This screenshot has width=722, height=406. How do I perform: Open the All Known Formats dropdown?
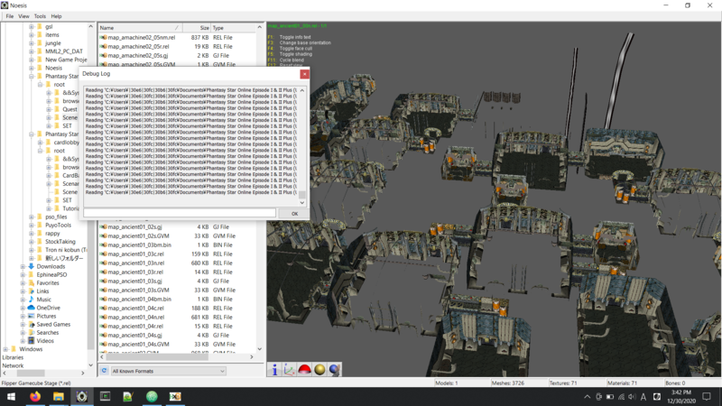pyautogui.click(x=168, y=371)
